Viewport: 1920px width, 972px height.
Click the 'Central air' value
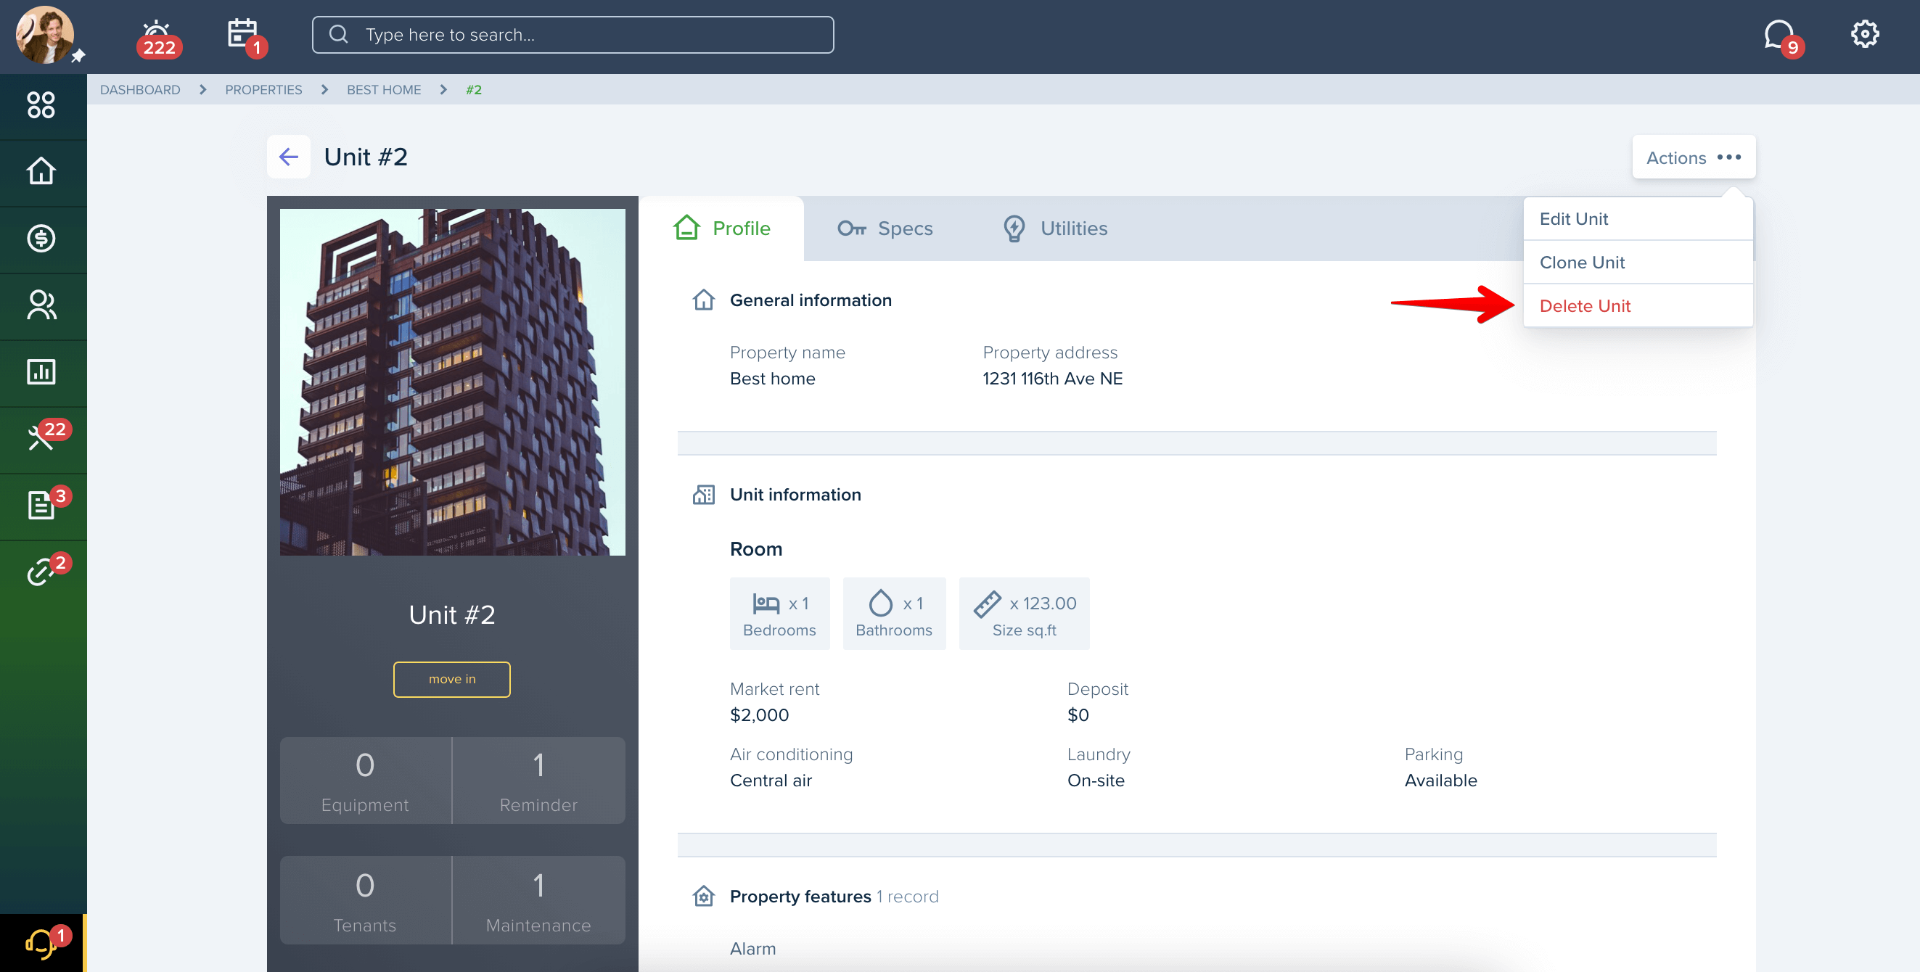click(x=771, y=781)
